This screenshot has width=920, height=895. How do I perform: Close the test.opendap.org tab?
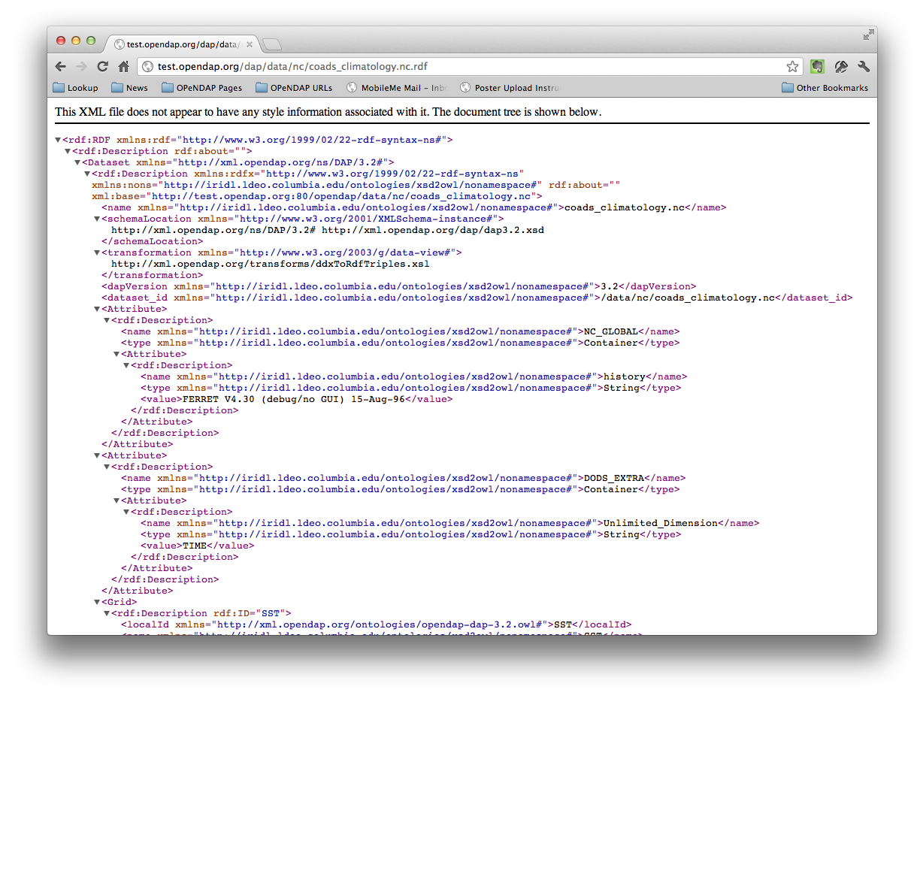(250, 44)
